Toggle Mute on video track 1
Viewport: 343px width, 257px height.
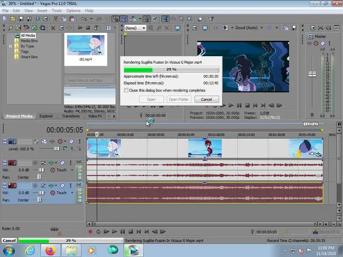(x=72, y=142)
